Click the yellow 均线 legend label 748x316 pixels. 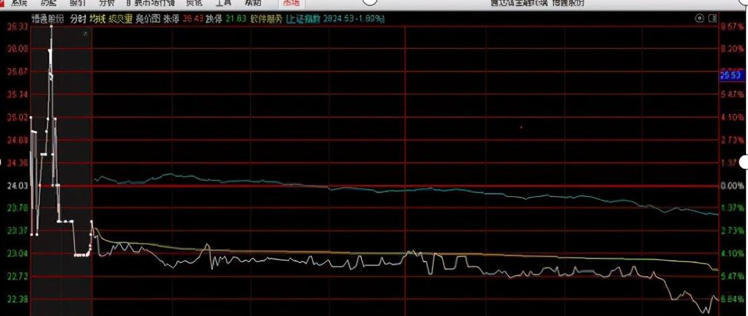(x=97, y=19)
